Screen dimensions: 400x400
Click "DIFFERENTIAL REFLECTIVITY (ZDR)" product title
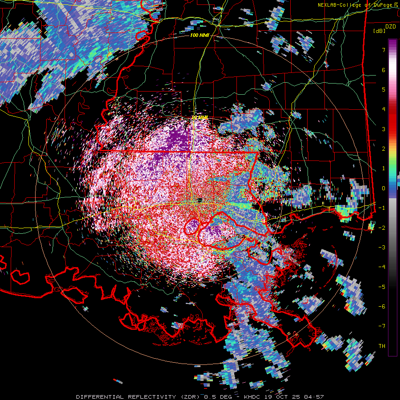(139, 397)
